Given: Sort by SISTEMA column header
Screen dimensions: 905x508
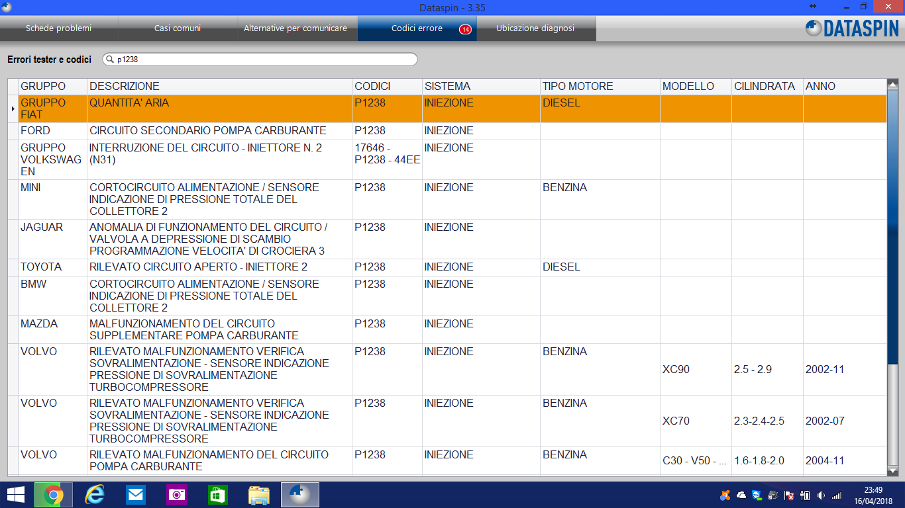Looking at the screenshot, I should pyautogui.click(x=481, y=86).
